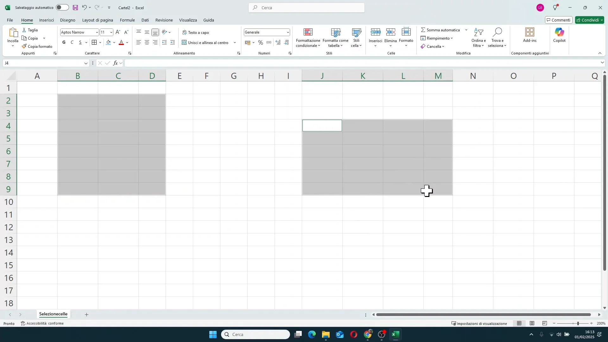The image size is (608, 342).
Task: Open Formattazione condizionale menu
Action: pyautogui.click(x=308, y=38)
